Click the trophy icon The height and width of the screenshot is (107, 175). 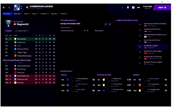[x=9, y=23]
